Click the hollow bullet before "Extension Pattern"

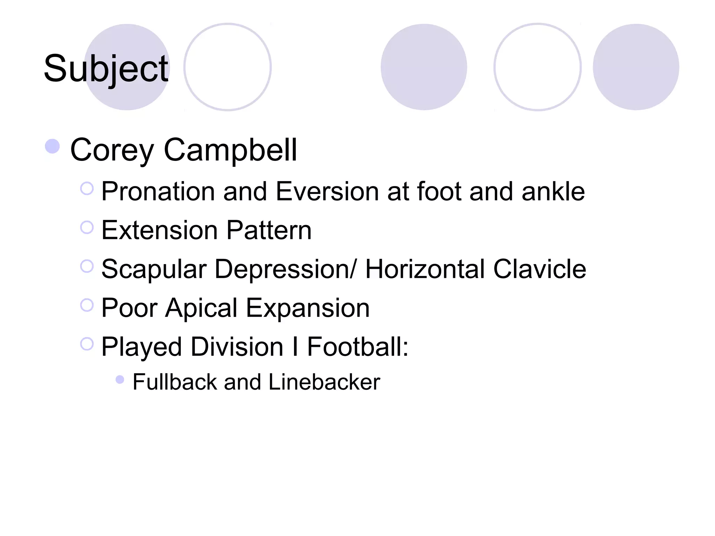click(87, 228)
